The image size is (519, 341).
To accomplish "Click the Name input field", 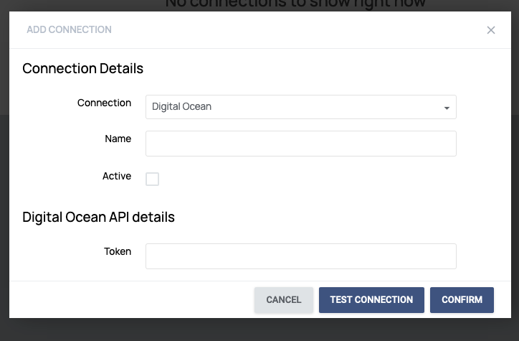I will (x=301, y=144).
